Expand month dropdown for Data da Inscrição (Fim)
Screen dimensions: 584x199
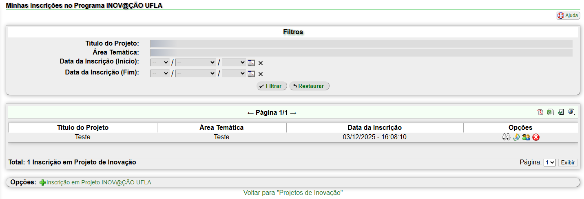point(195,74)
